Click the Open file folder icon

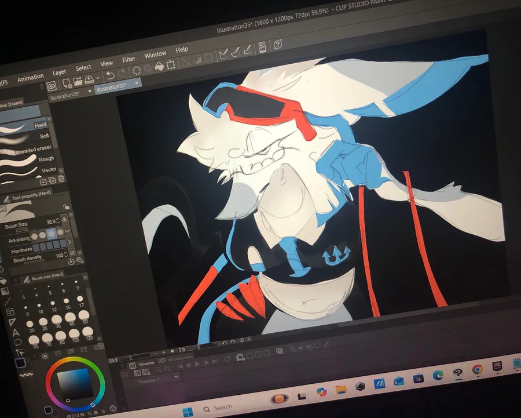pos(78,81)
